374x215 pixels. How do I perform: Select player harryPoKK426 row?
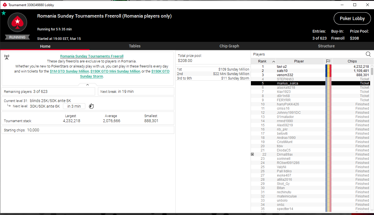311,104
